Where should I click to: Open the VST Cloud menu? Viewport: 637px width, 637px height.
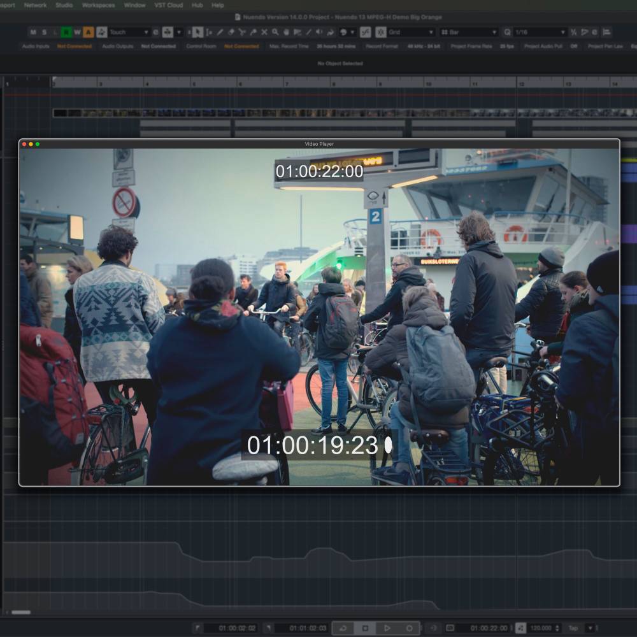pos(168,5)
